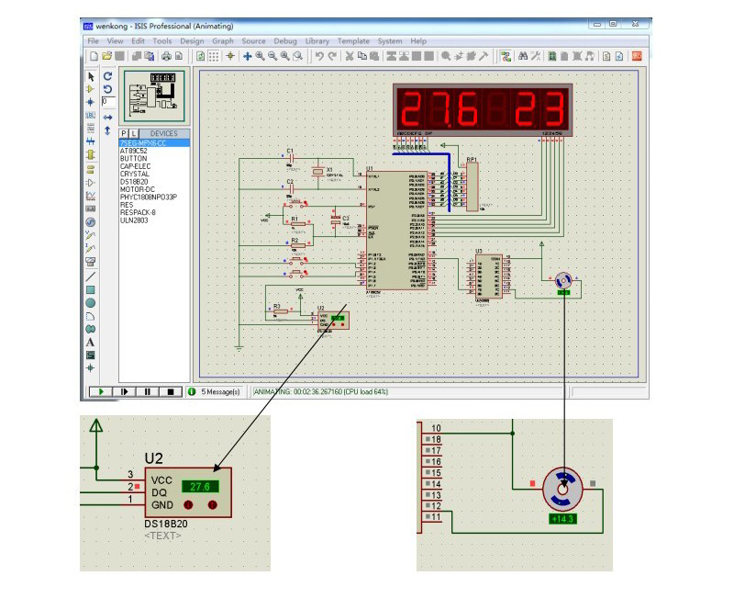This screenshot has height=598, width=734.
Task: Select the 2D graphics line tool
Action: point(91,276)
